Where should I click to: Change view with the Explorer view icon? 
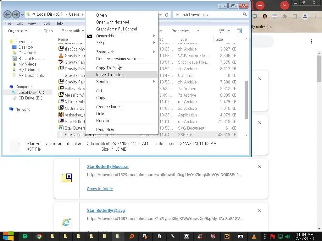222,31
